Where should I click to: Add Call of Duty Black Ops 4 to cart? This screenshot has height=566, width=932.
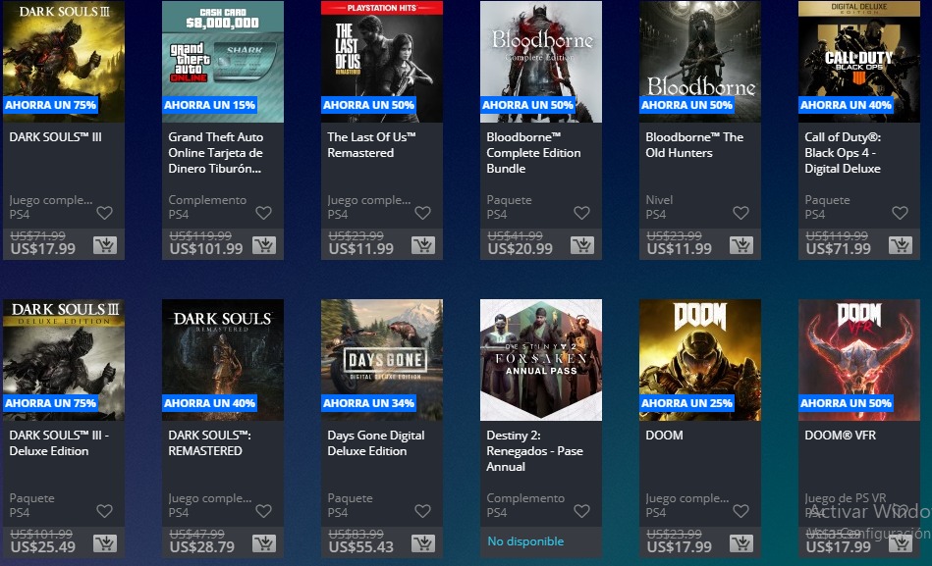[x=901, y=245]
